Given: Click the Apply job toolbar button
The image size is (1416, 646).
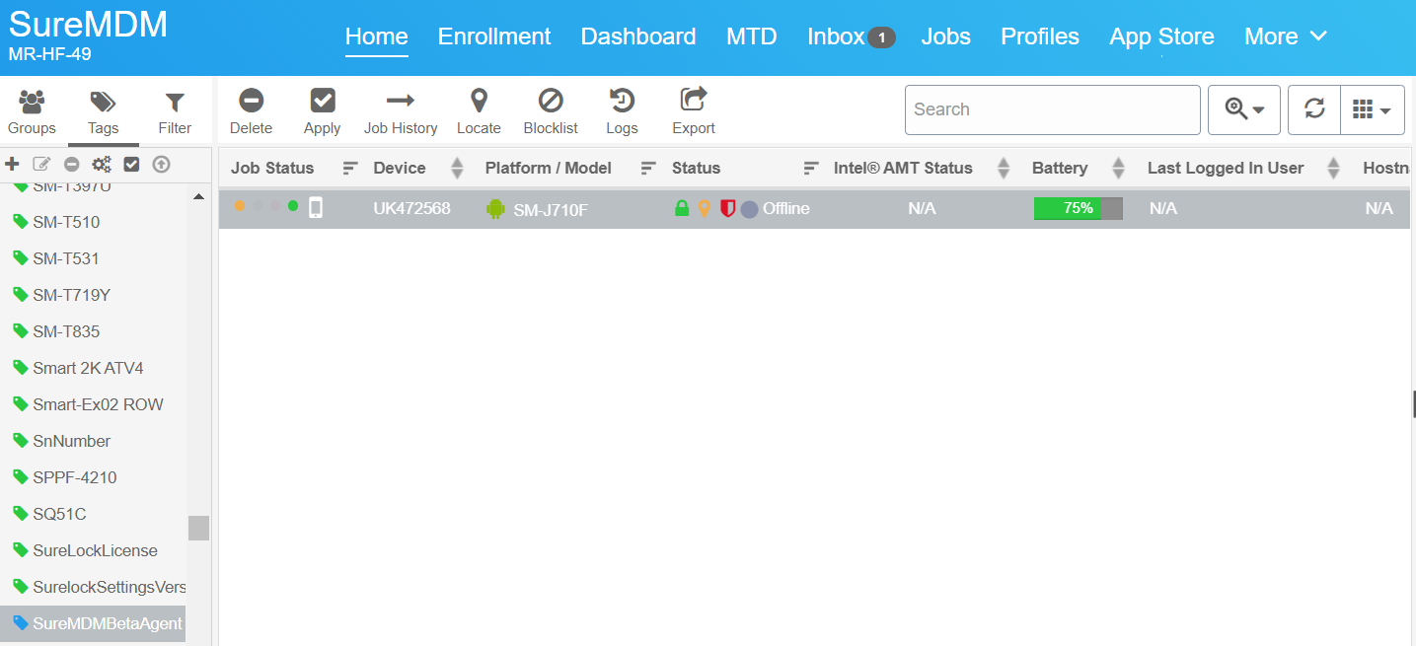Looking at the screenshot, I should click(322, 112).
